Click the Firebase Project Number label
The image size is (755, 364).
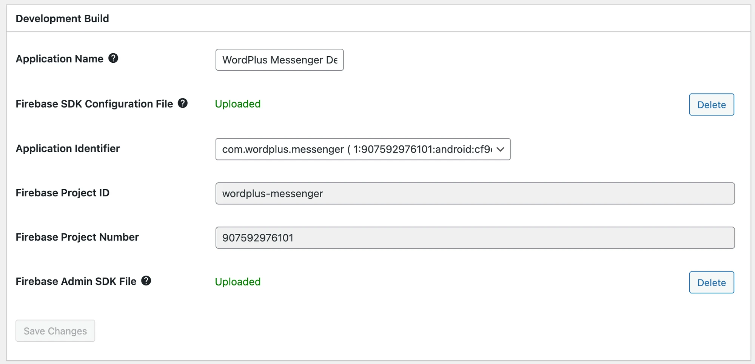[77, 237]
